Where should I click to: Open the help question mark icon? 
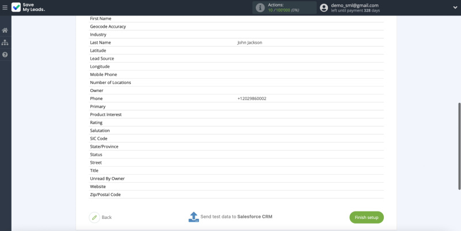click(x=5, y=55)
